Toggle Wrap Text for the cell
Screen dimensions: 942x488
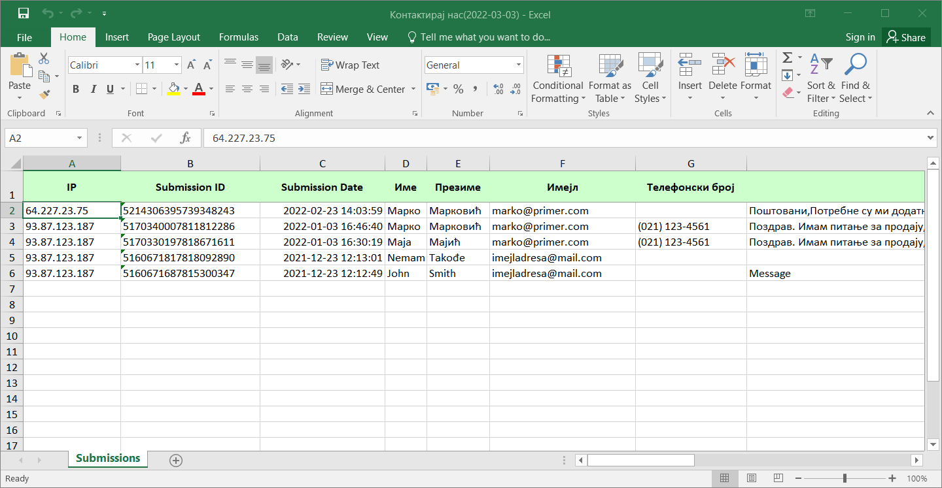350,65
